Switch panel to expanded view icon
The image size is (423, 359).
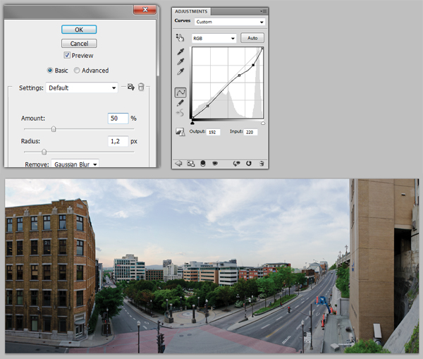pyautogui.click(x=191, y=164)
